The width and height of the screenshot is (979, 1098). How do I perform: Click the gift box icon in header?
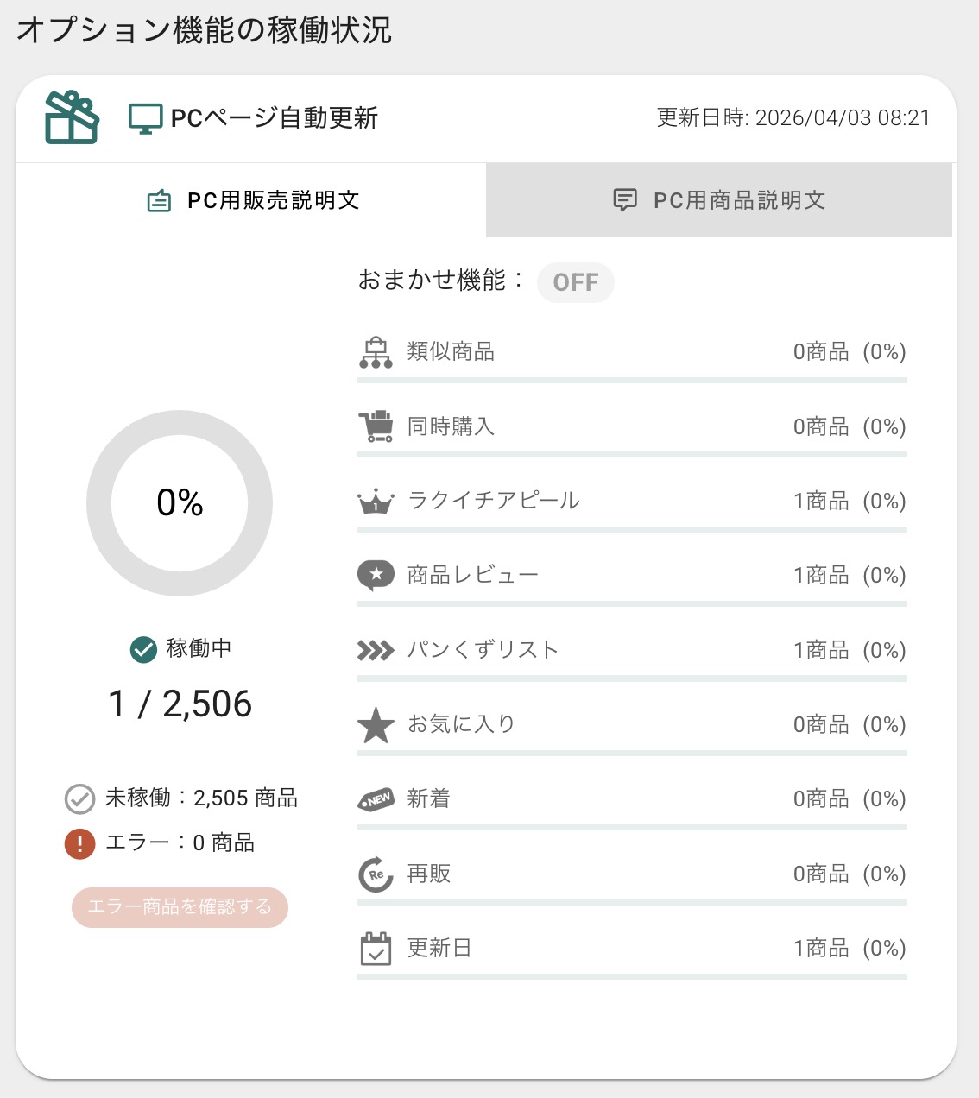pyautogui.click(x=72, y=117)
